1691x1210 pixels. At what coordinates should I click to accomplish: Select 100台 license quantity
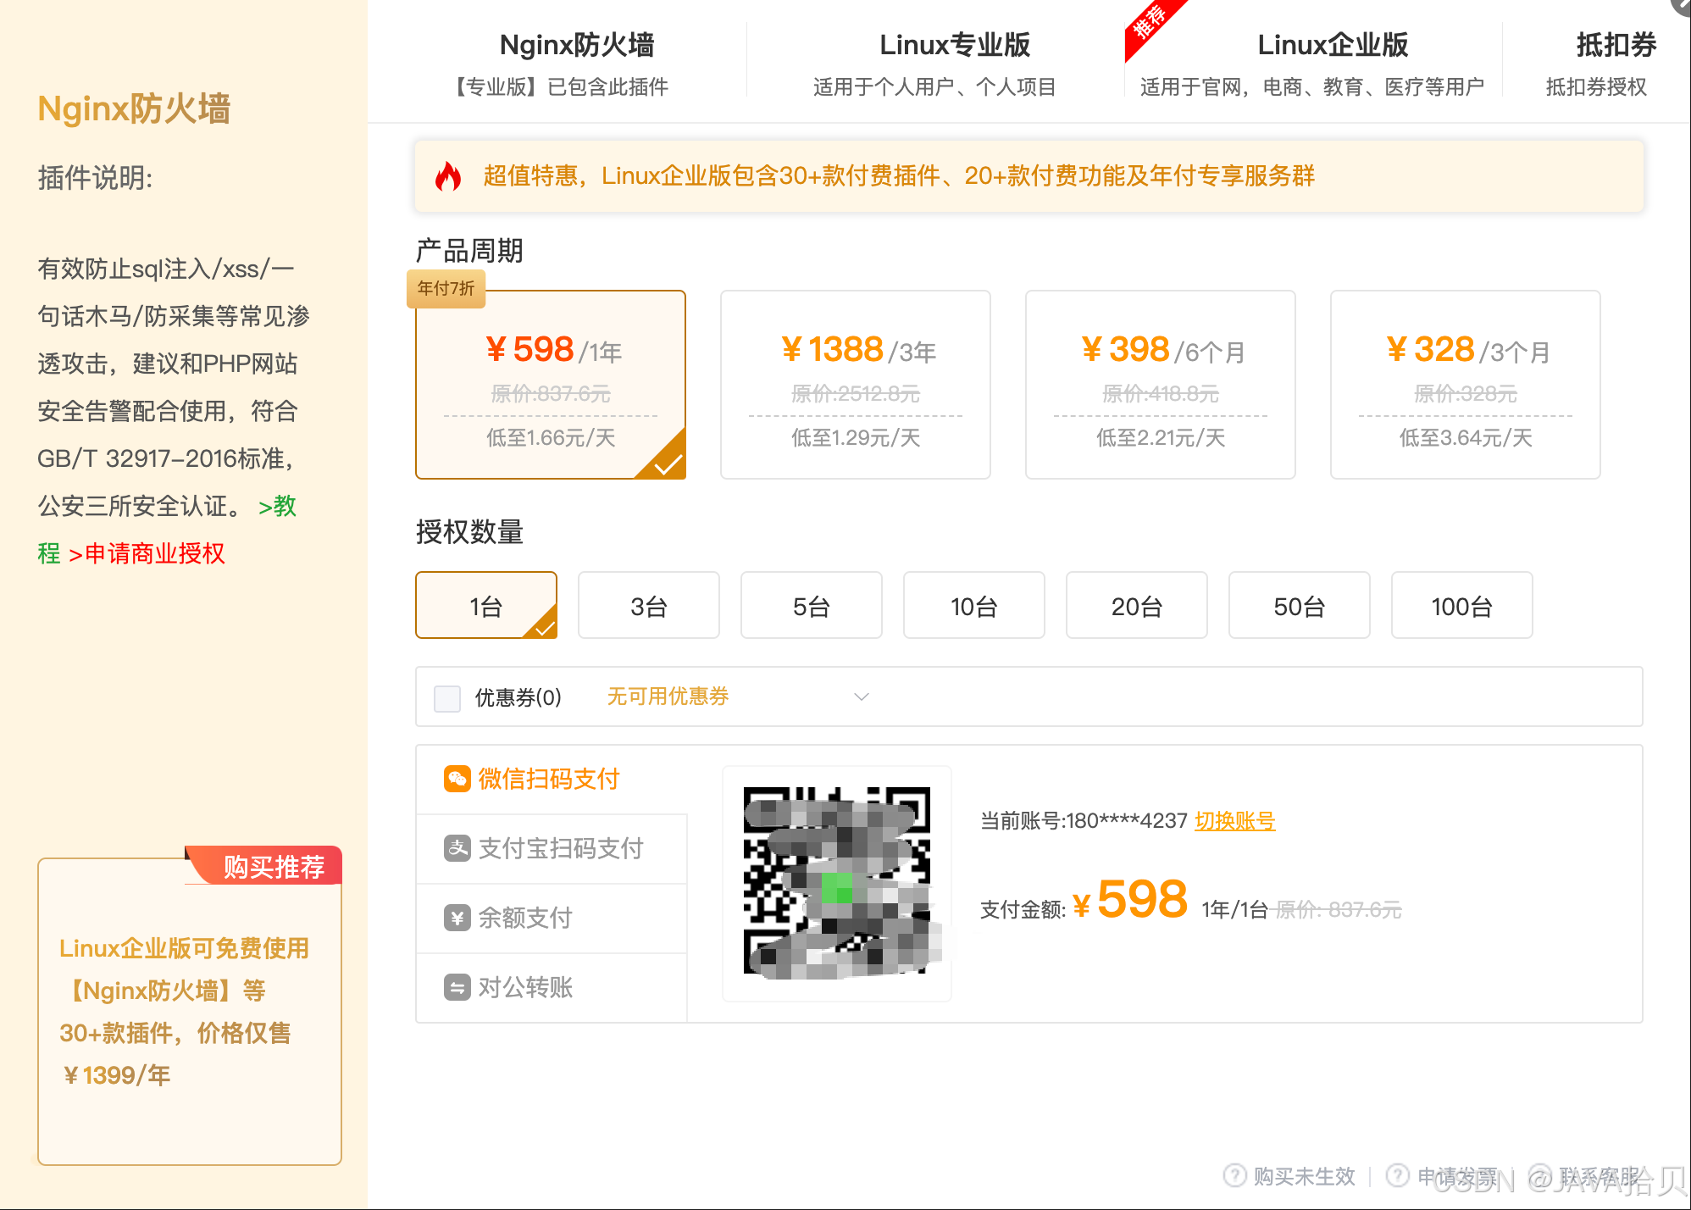[1462, 605]
